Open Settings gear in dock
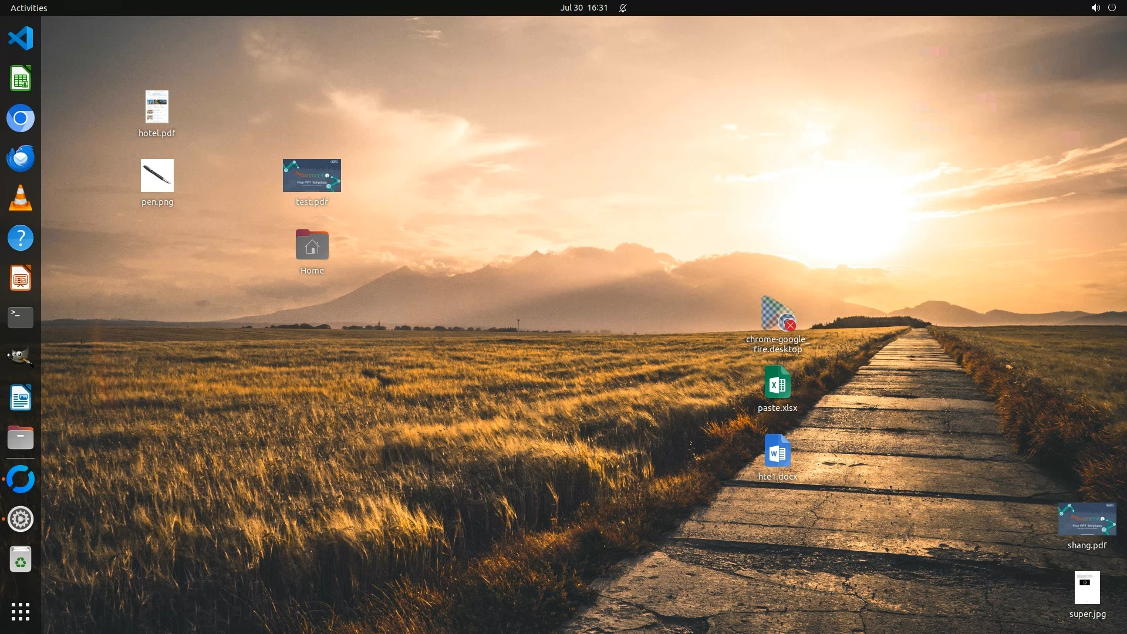1127x634 pixels. (x=21, y=520)
